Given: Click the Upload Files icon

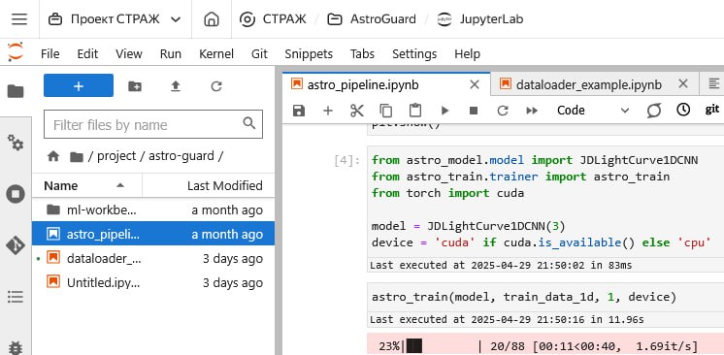Looking at the screenshot, I should (x=176, y=86).
